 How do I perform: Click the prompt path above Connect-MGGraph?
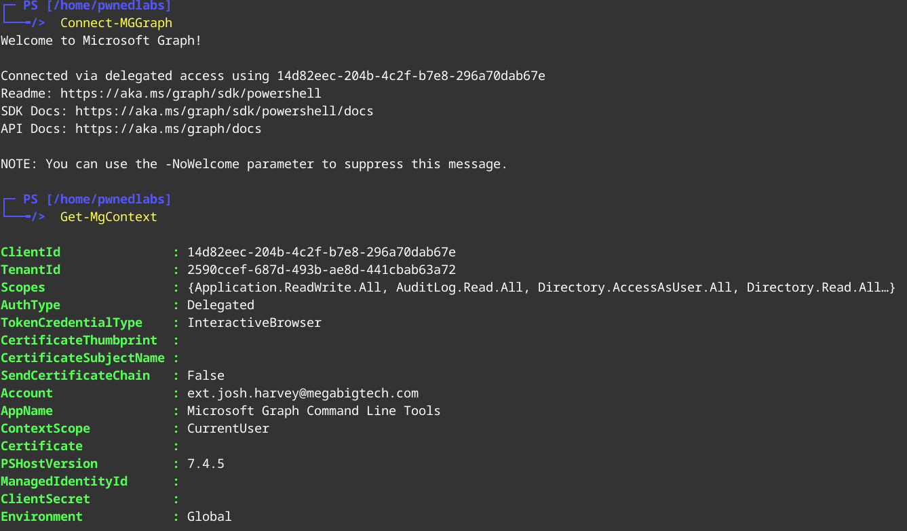[x=109, y=6]
